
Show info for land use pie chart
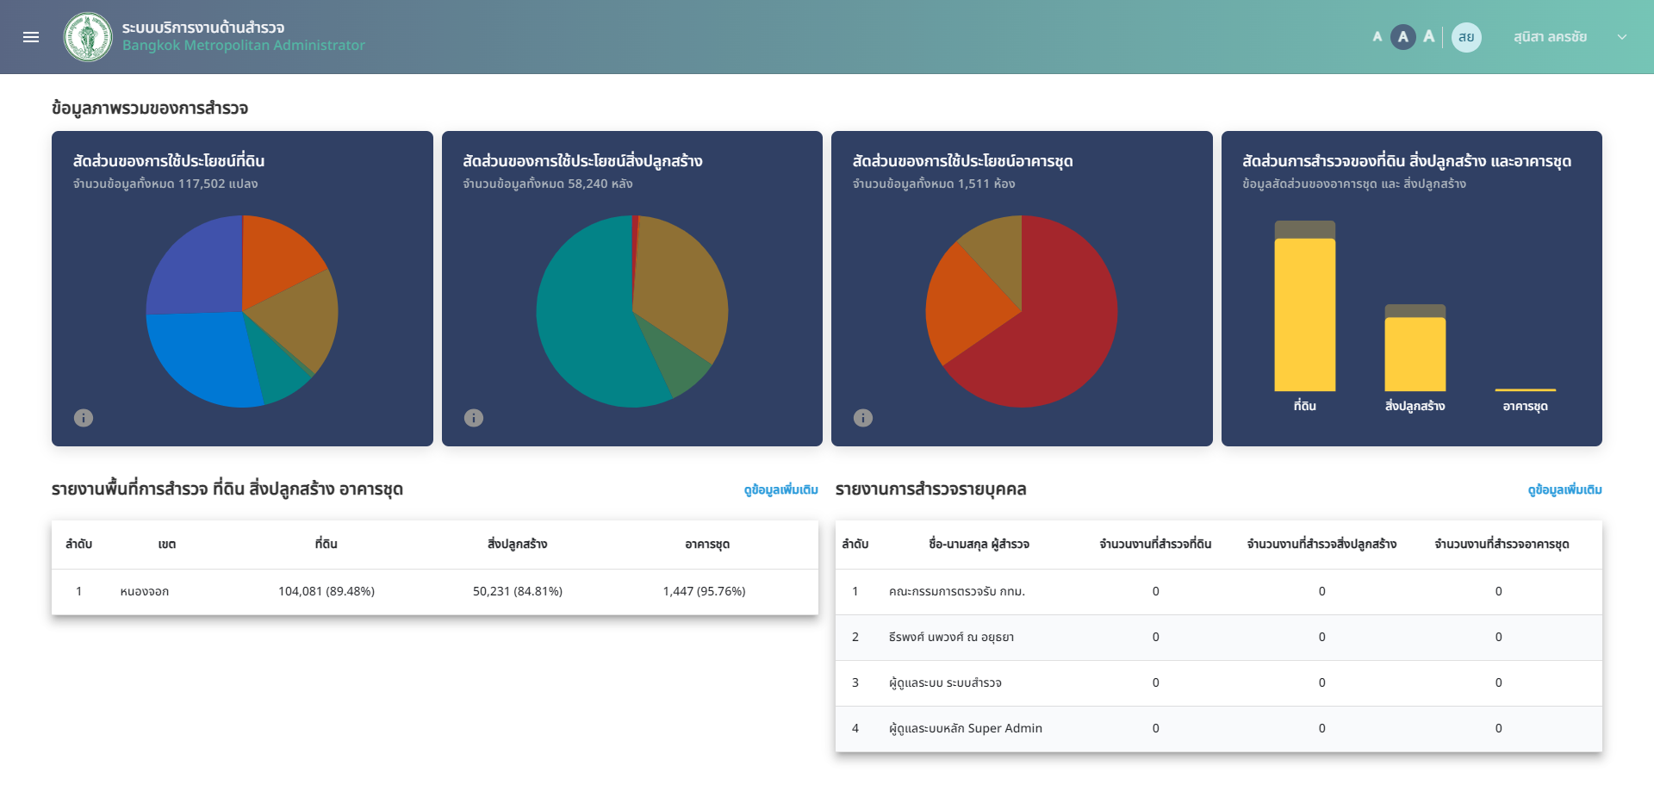click(84, 418)
